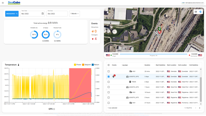The height and width of the screenshot is (116, 206).
Task: Check the TRAIN 2 days row checkbox
Action: [108, 82]
